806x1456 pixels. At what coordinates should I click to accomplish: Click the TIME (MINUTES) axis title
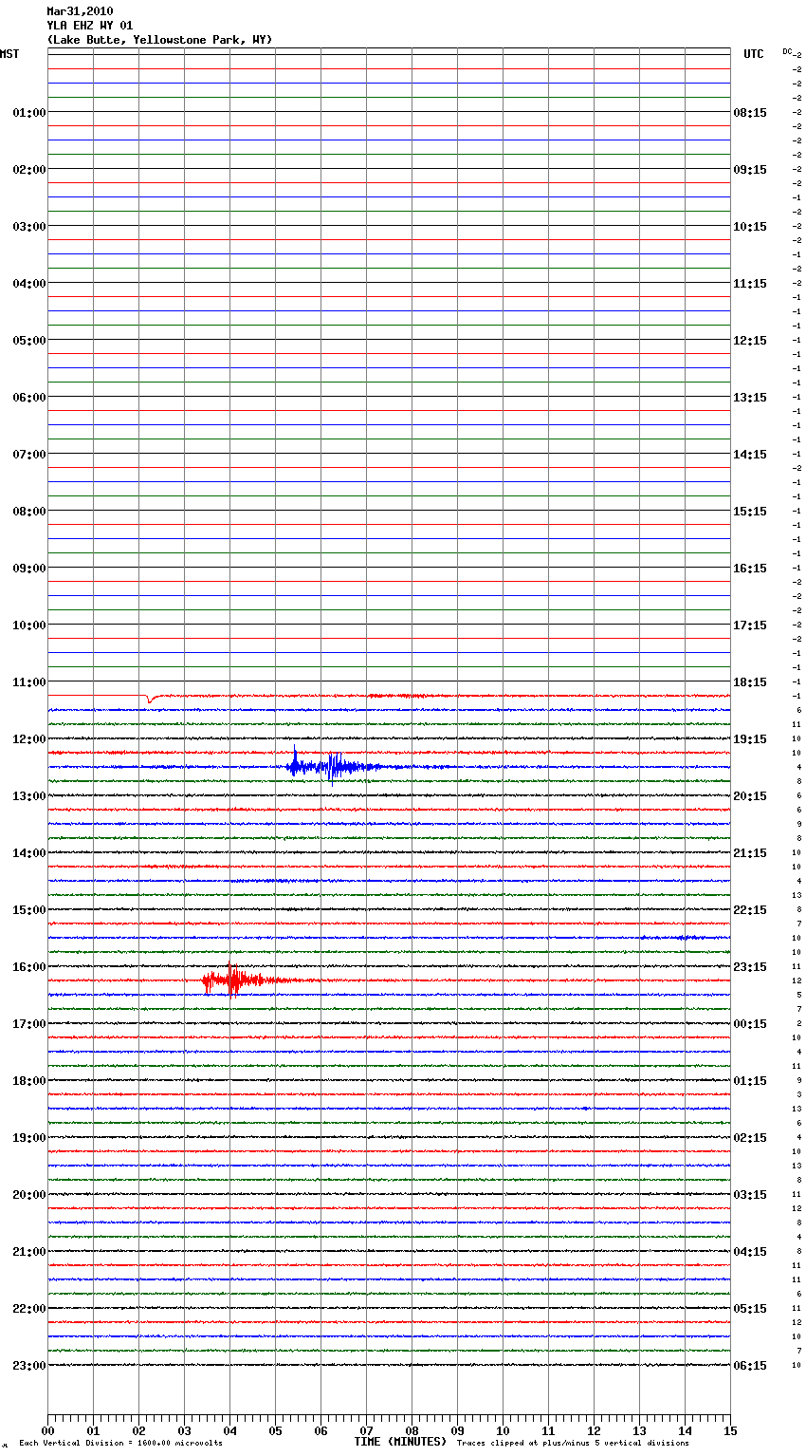pos(400,1442)
